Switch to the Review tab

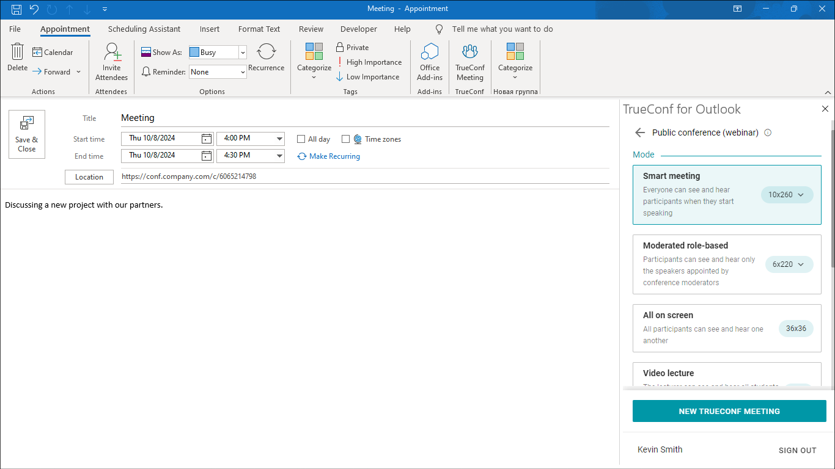coord(311,29)
